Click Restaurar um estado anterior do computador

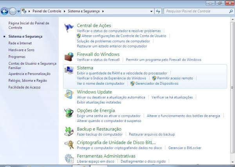pos(112,46)
